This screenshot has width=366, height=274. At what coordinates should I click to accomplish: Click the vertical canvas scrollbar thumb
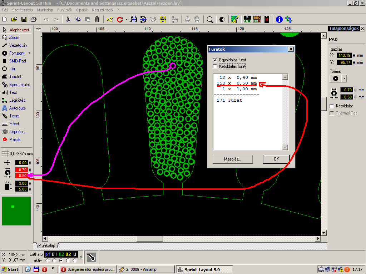(323, 104)
